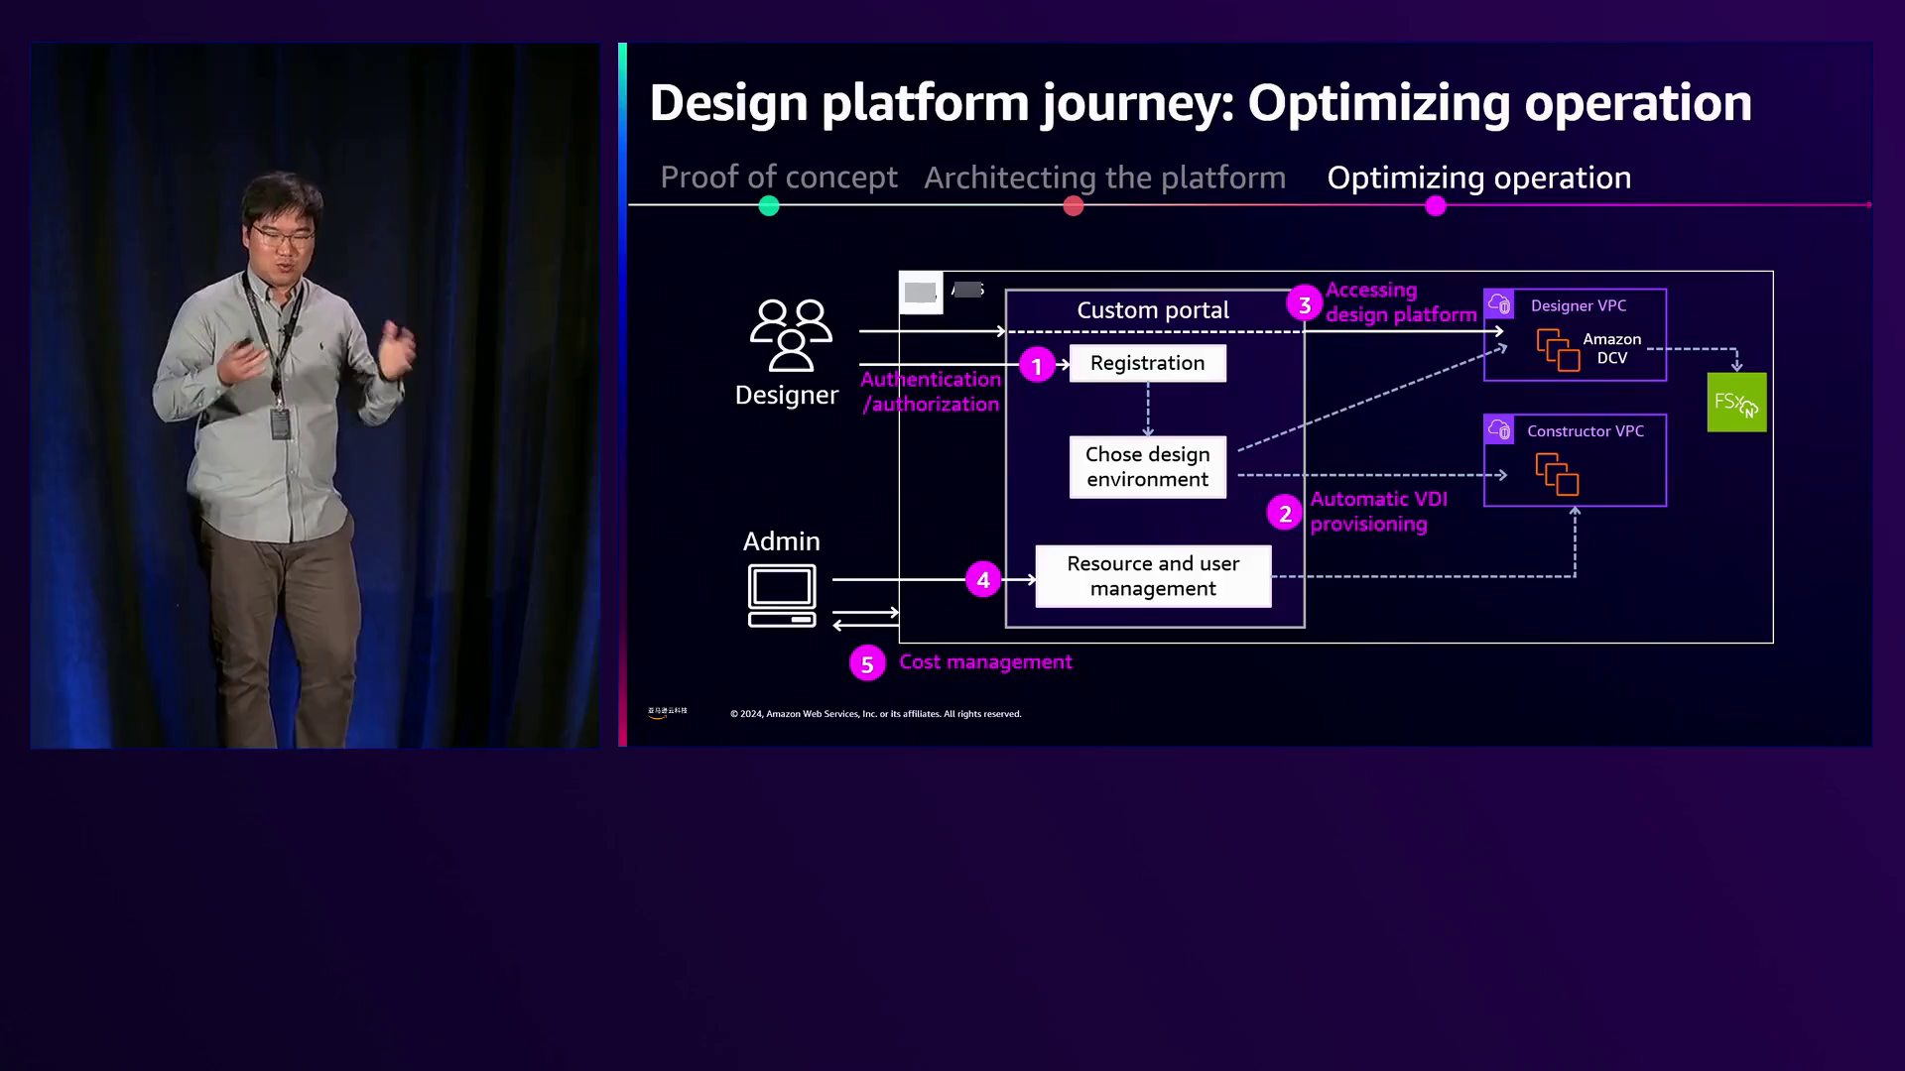Screen dimensions: 1905x1071
Task: Click the magenta timeline dot marker
Action: (x=1436, y=206)
